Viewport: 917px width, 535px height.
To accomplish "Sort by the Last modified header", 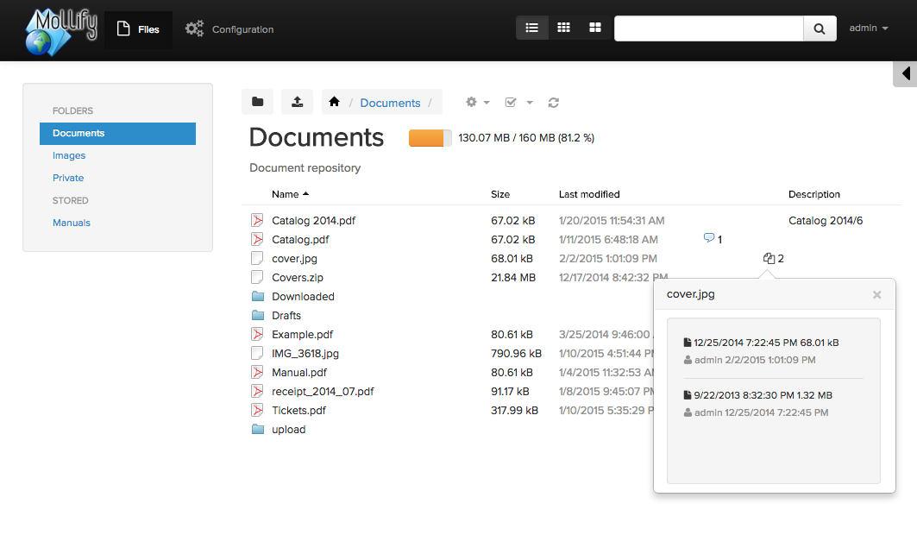I will (x=589, y=194).
